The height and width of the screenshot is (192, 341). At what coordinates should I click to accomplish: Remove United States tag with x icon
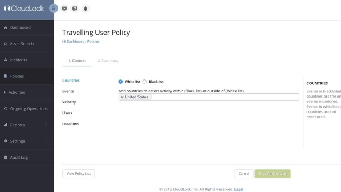(x=122, y=97)
